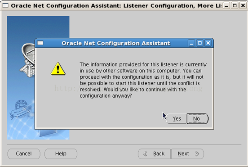Click the Cancel button in main window

click(x=24, y=153)
